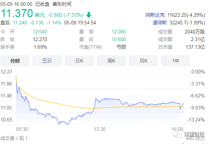
Task: Click the 最低 value 10.600
Action: coord(119,39)
